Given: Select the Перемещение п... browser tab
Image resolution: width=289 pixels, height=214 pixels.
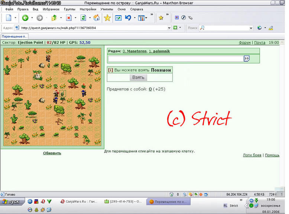Looking at the screenshot, I should pos(14,36).
